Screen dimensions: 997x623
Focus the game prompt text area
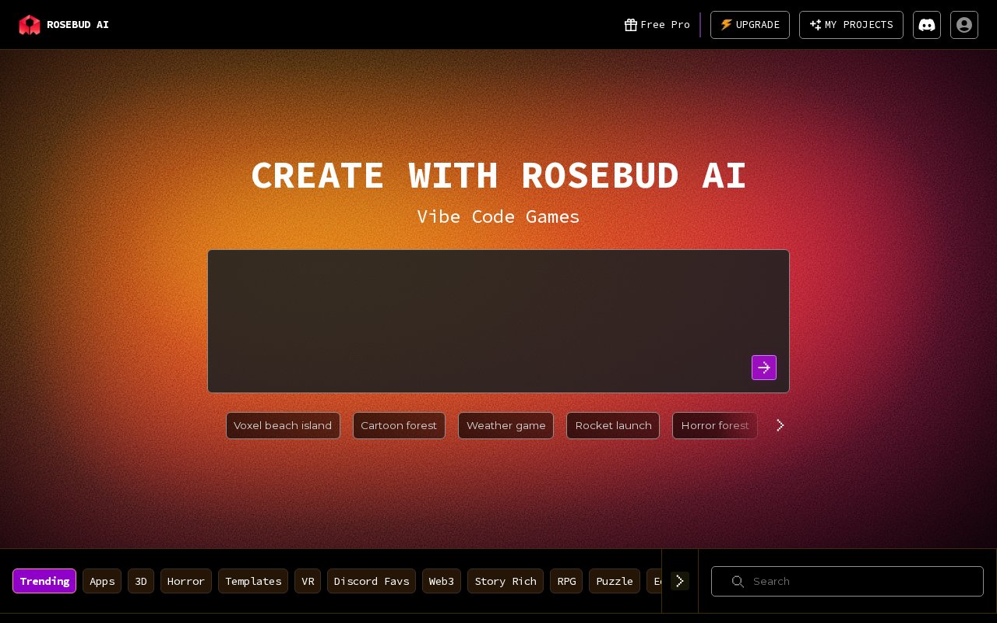coord(498,321)
